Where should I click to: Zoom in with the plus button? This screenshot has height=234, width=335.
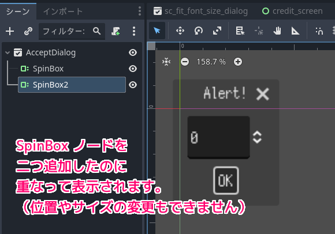pos(238,62)
